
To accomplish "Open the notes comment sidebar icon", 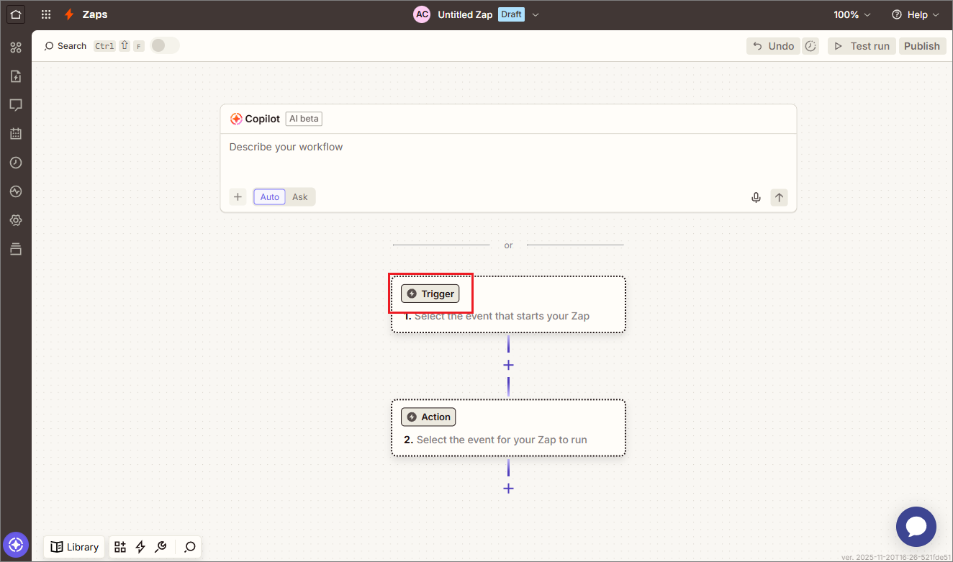I will click(x=16, y=105).
